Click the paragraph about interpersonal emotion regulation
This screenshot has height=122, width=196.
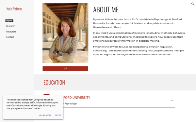tap(139, 51)
